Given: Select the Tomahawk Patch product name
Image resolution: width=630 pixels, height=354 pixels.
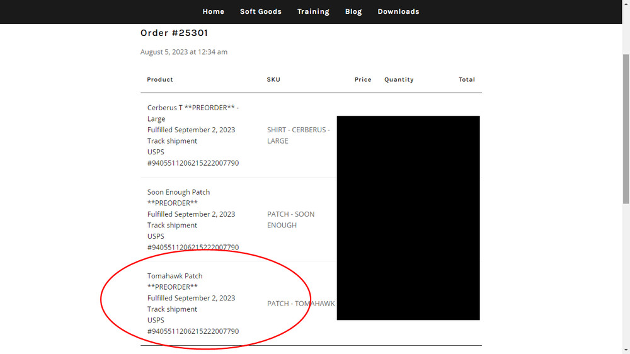Looking at the screenshot, I should click(x=175, y=276).
